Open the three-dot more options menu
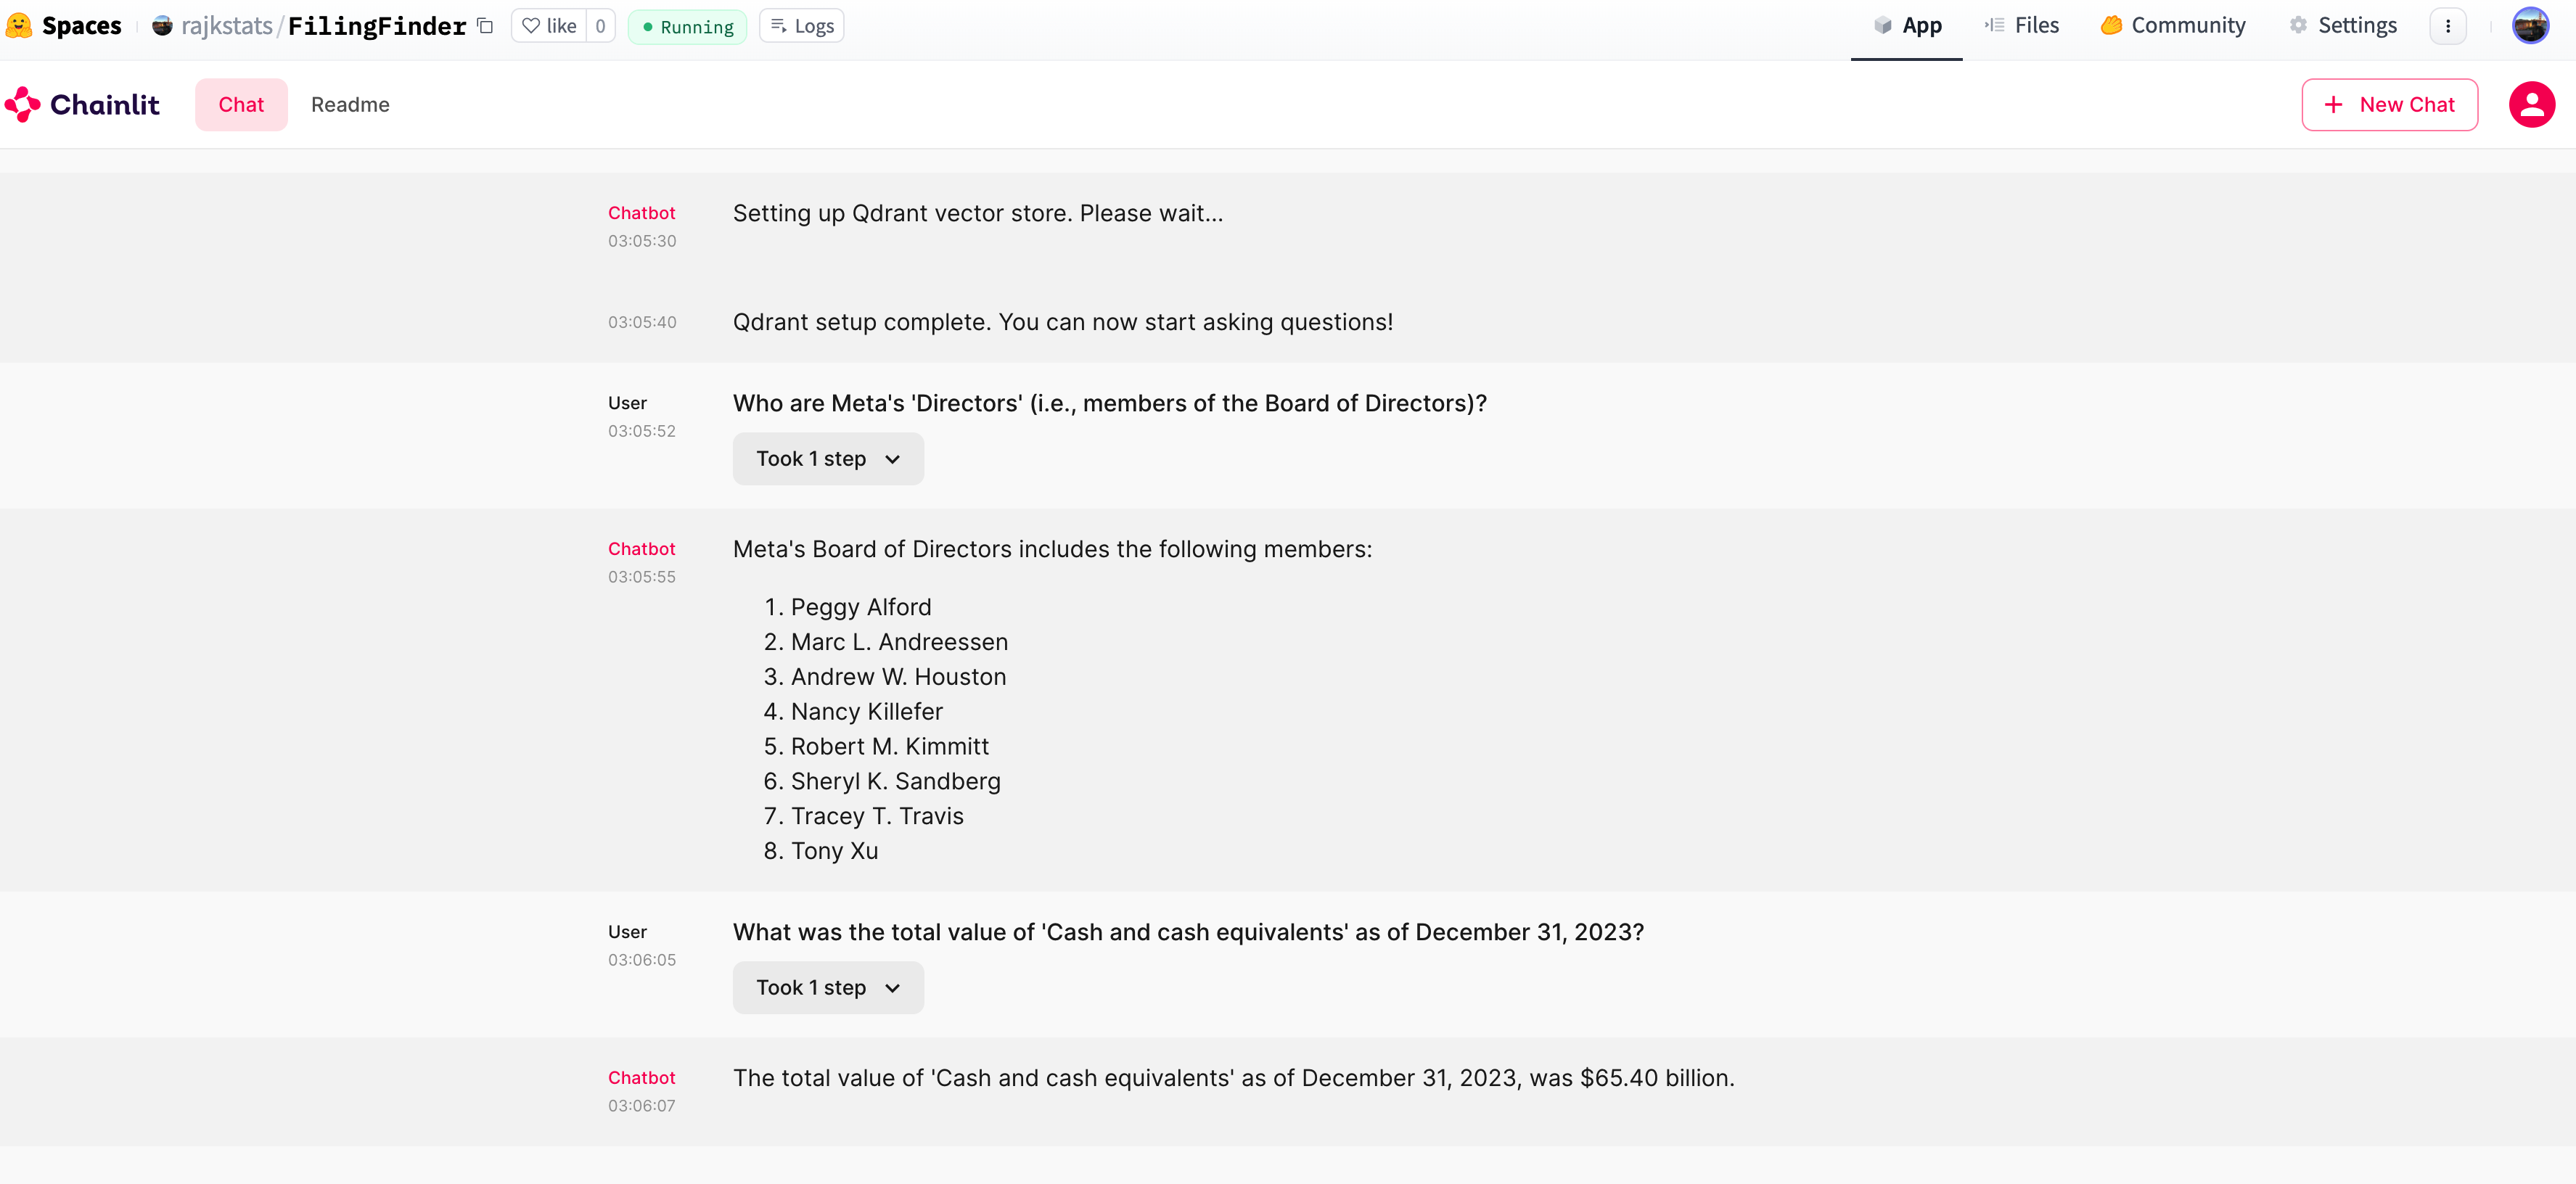 (x=2447, y=26)
